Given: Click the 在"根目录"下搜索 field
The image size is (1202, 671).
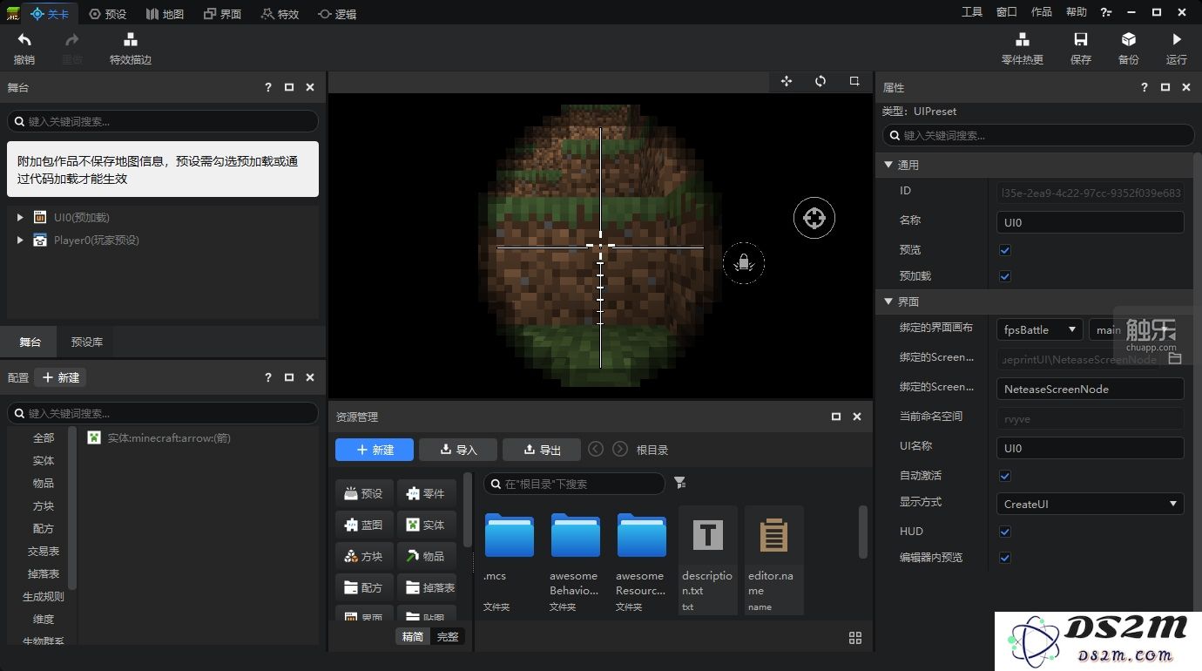Looking at the screenshot, I should 574,483.
